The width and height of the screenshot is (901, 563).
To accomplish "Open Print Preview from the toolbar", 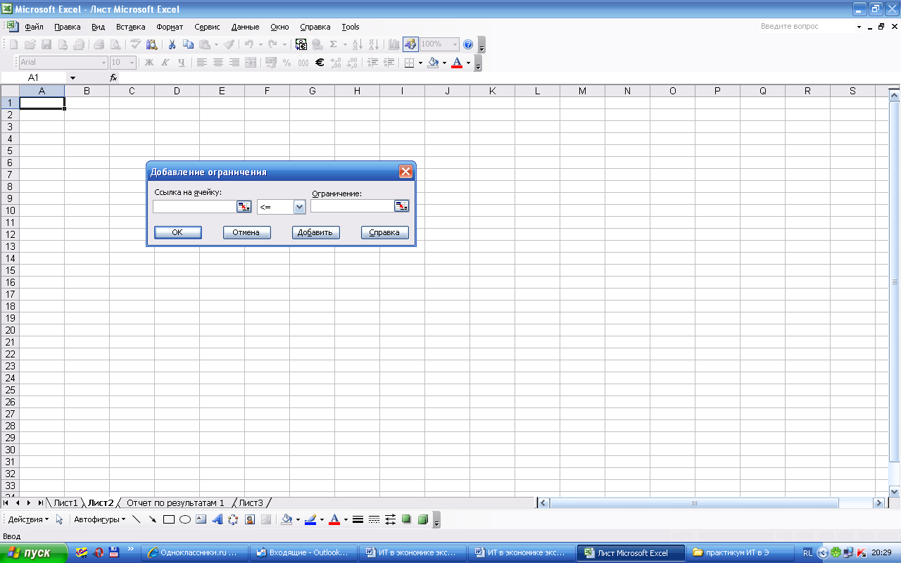I will pyautogui.click(x=115, y=44).
